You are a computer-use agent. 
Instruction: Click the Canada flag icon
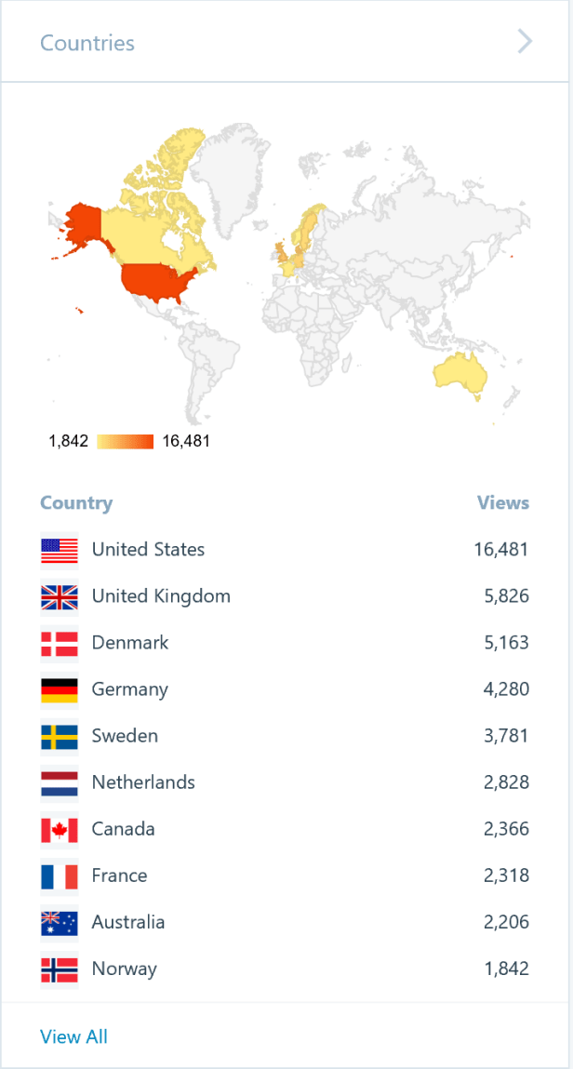click(59, 828)
